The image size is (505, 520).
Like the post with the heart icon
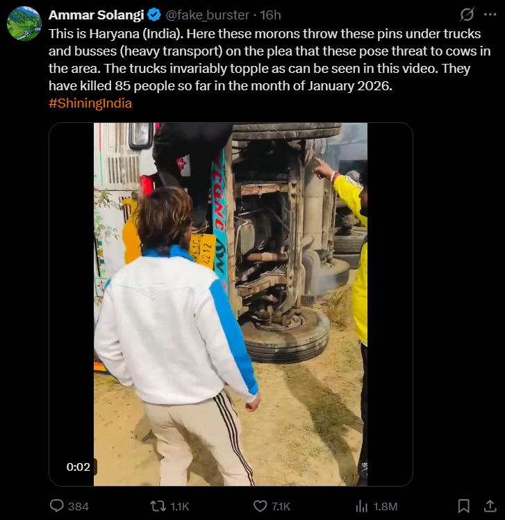[x=260, y=506]
